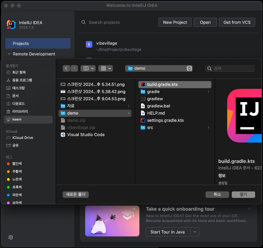263x248 pixels.
Task: Select the build.gradle.kts file
Action: [175, 84]
